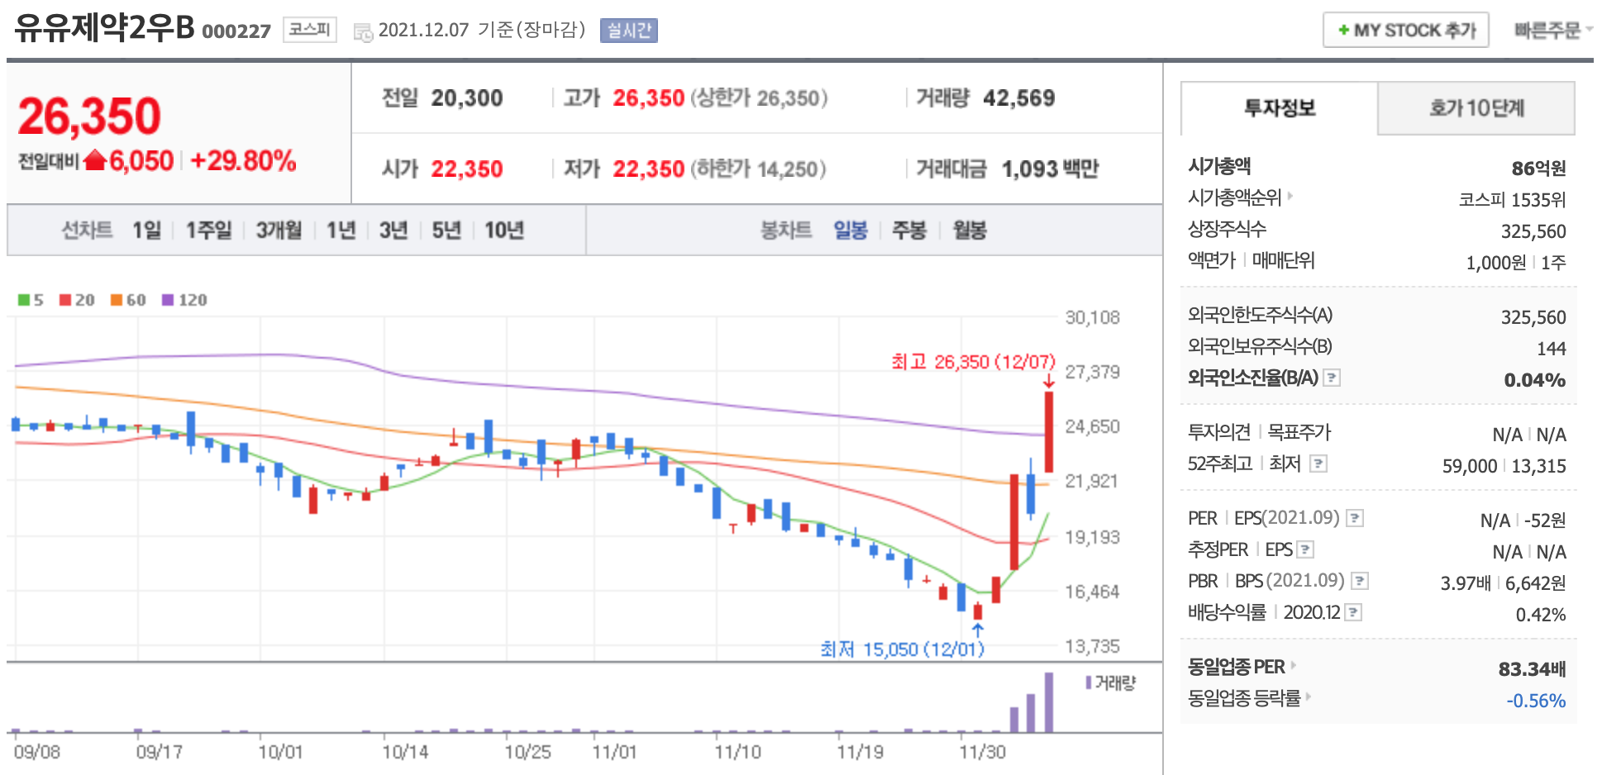
Task: Expand the 시가총액순위 arrow link
Action: click(1290, 197)
